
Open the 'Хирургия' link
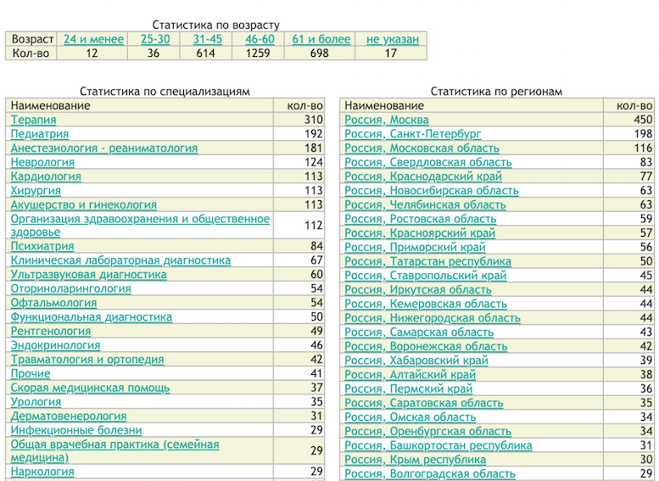tap(36, 191)
